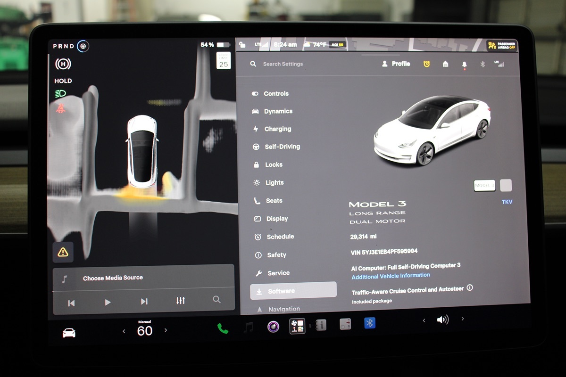Increase cabin temperature with right arrow
This screenshot has height=377, width=566.
(x=166, y=330)
